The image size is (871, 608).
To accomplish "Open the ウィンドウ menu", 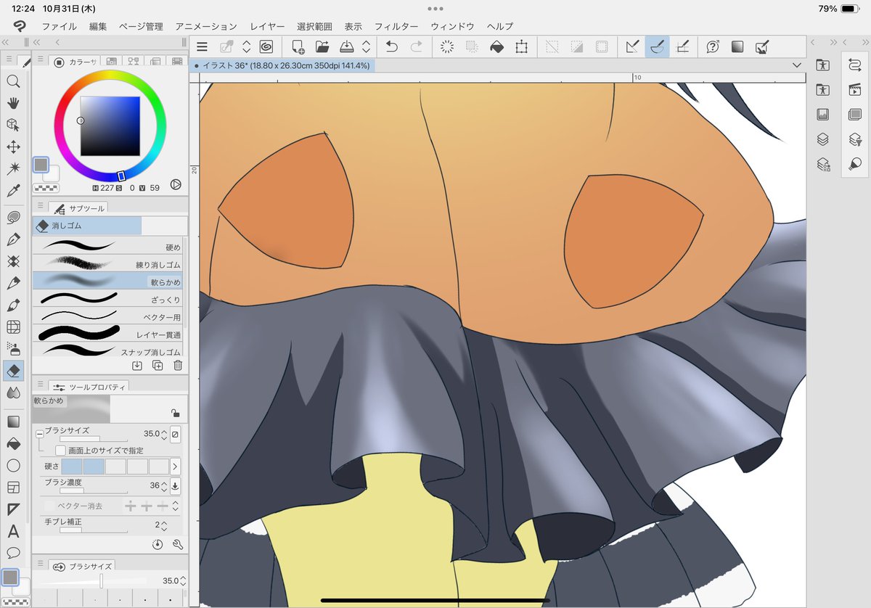I will 452,26.
